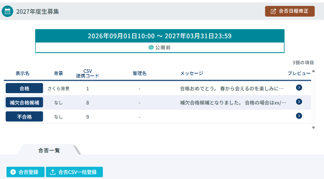
Task: Open preview arrow for 不合格 row
Action: 299,116
